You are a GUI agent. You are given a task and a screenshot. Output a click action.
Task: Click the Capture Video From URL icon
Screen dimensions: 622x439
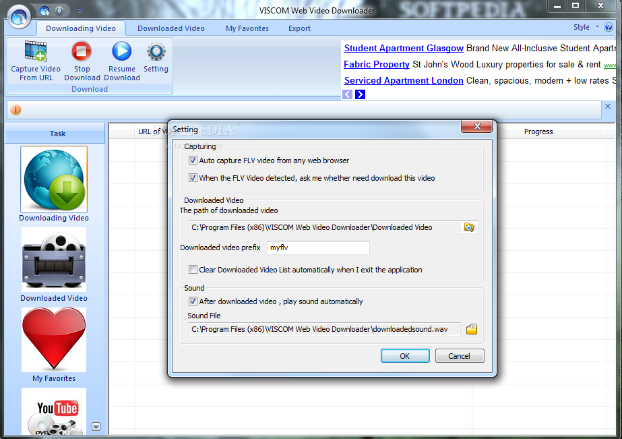[x=36, y=52]
